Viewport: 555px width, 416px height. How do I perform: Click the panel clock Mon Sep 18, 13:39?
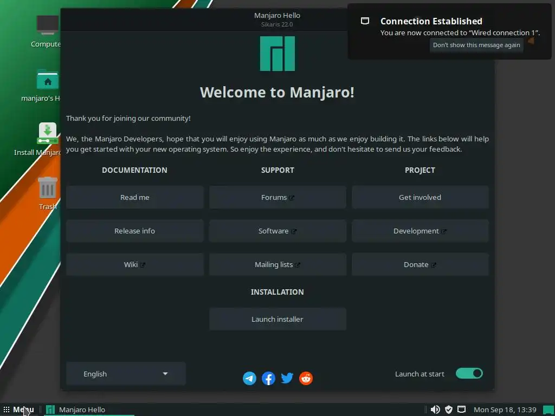click(x=505, y=409)
